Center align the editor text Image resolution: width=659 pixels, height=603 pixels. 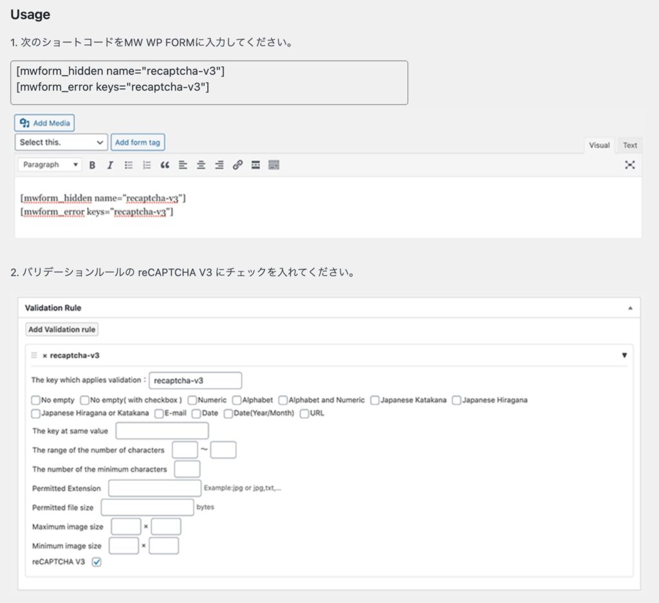[201, 165]
